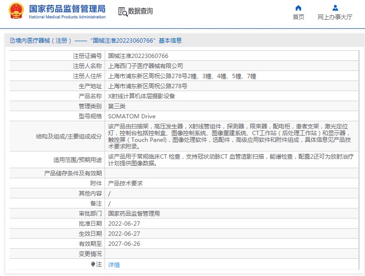Click the expiry date 2027-06-26
The image size is (365, 276).
[124, 244]
